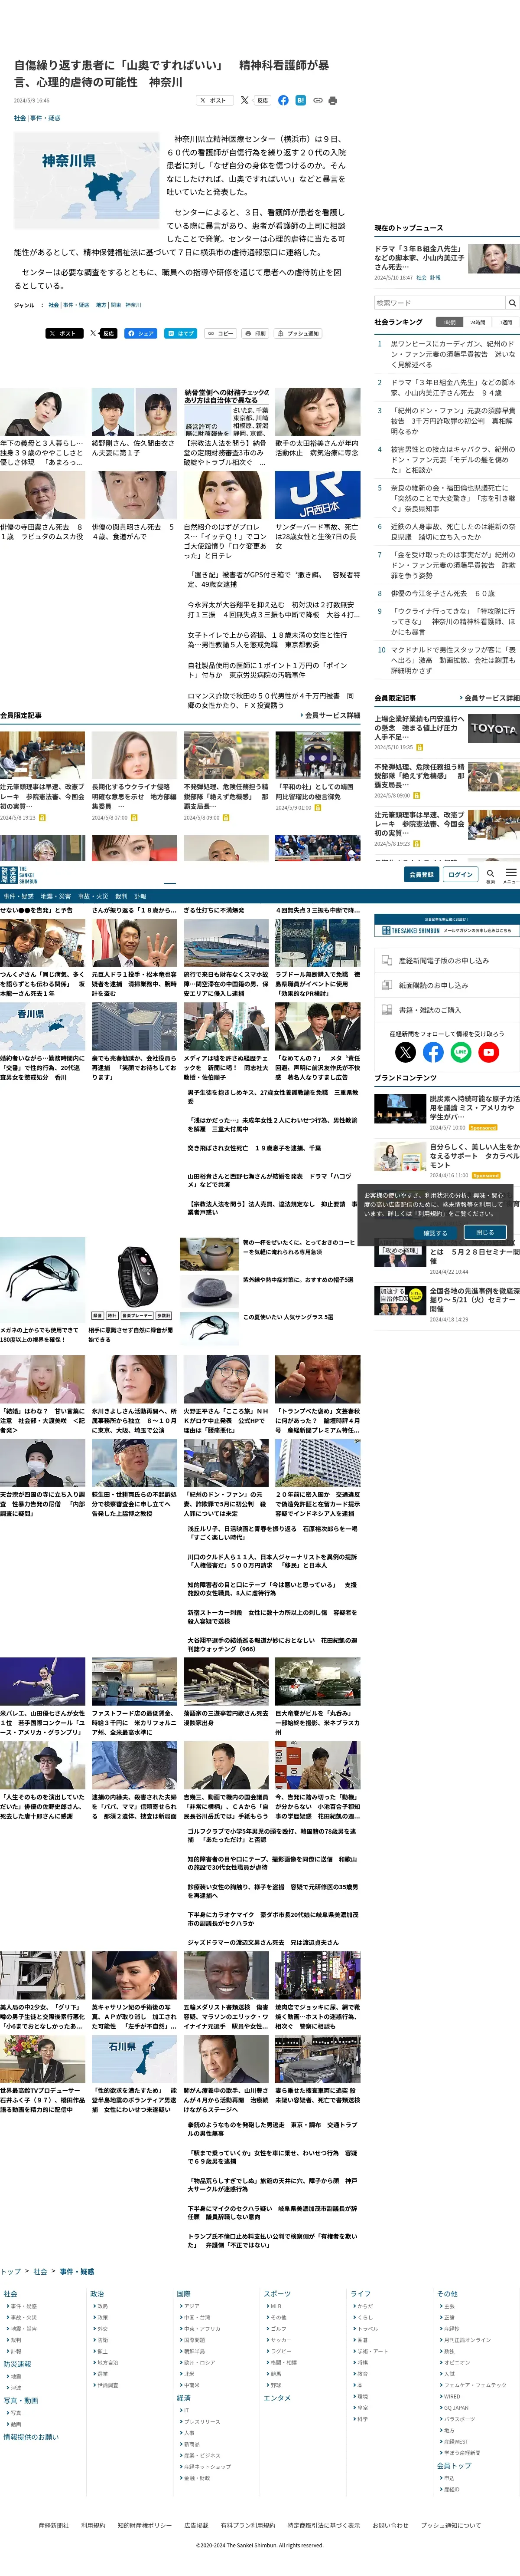
Task: Click the 印刷 button below article
Action: point(256,333)
